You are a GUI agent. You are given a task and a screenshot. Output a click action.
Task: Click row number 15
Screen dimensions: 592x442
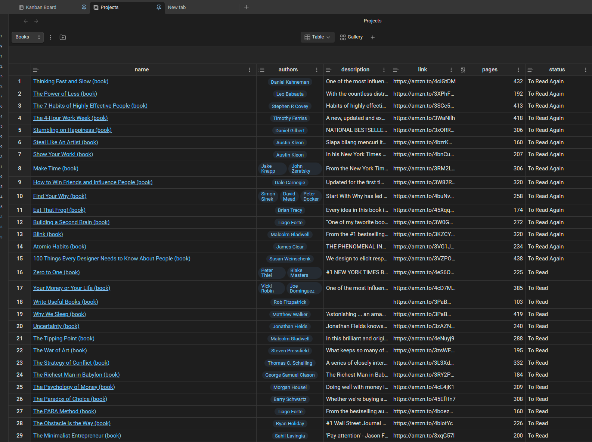click(x=20, y=259)
